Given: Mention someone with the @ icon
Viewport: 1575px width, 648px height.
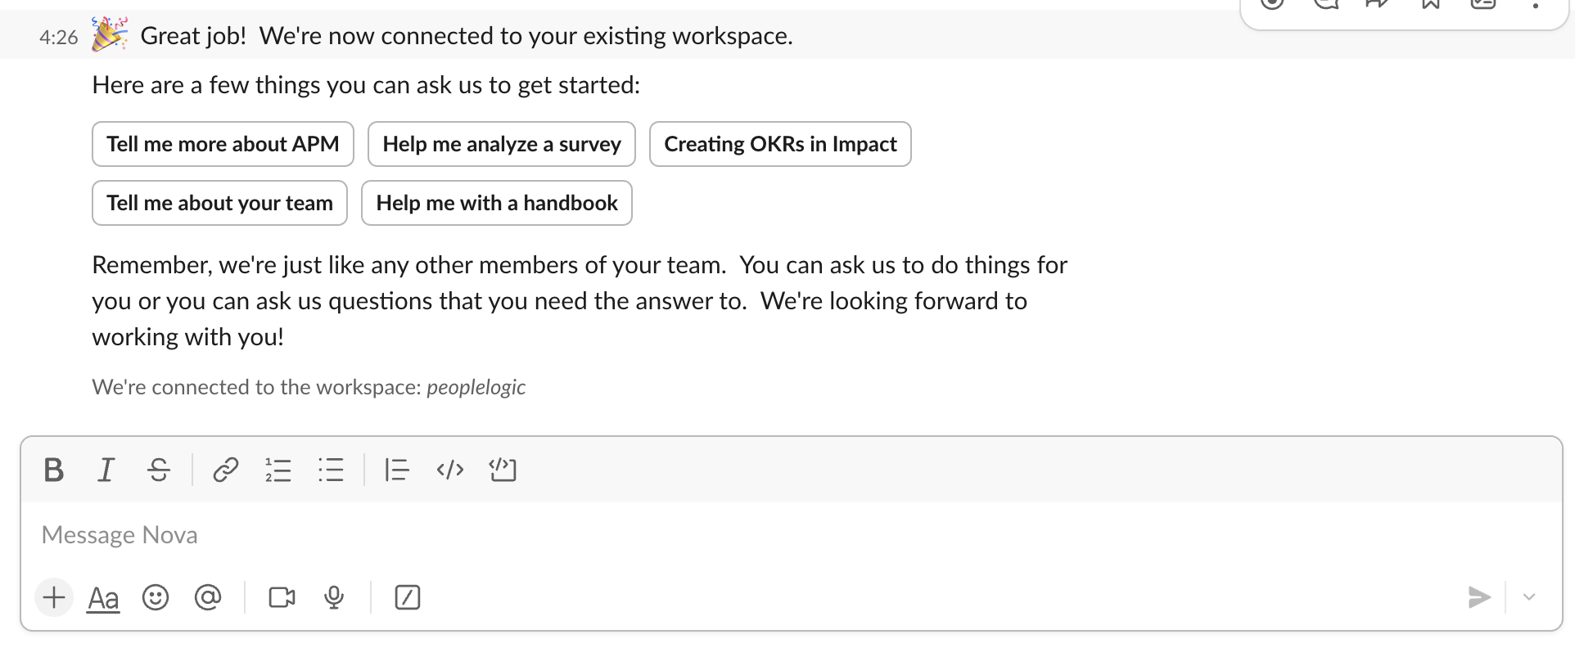Looking at the screenshot, I should pos(208,597).
